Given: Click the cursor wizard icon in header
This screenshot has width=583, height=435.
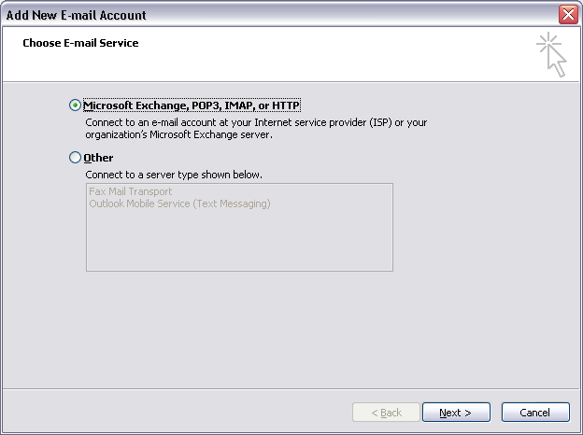Looking at the screenshot, I should point(552,55).
